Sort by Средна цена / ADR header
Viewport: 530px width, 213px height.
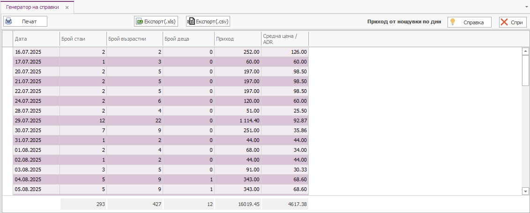(284, 39)
